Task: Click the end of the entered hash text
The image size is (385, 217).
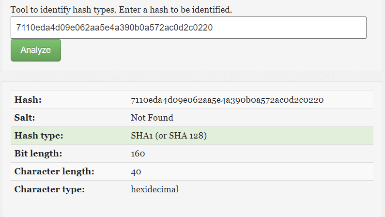Action: [x=213, y=28]
